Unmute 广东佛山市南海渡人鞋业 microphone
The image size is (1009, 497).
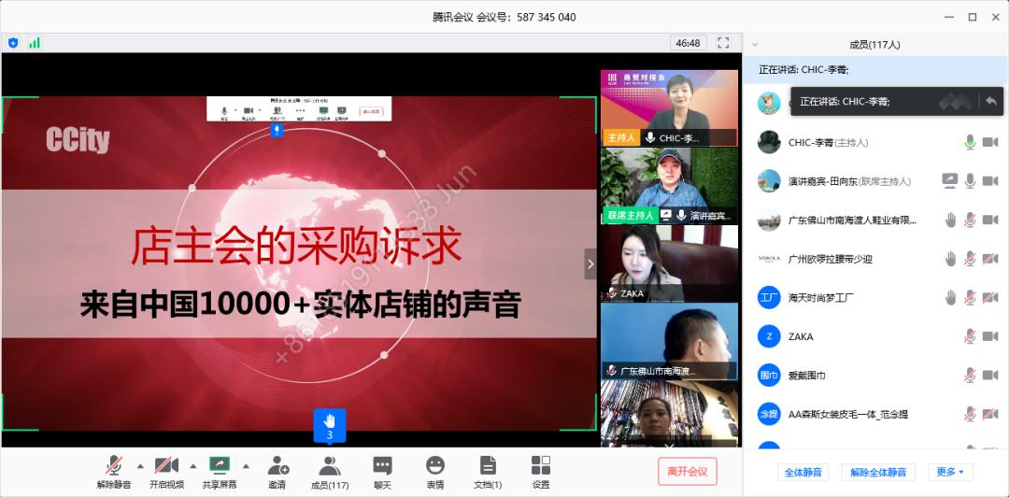tap(970, 220)
